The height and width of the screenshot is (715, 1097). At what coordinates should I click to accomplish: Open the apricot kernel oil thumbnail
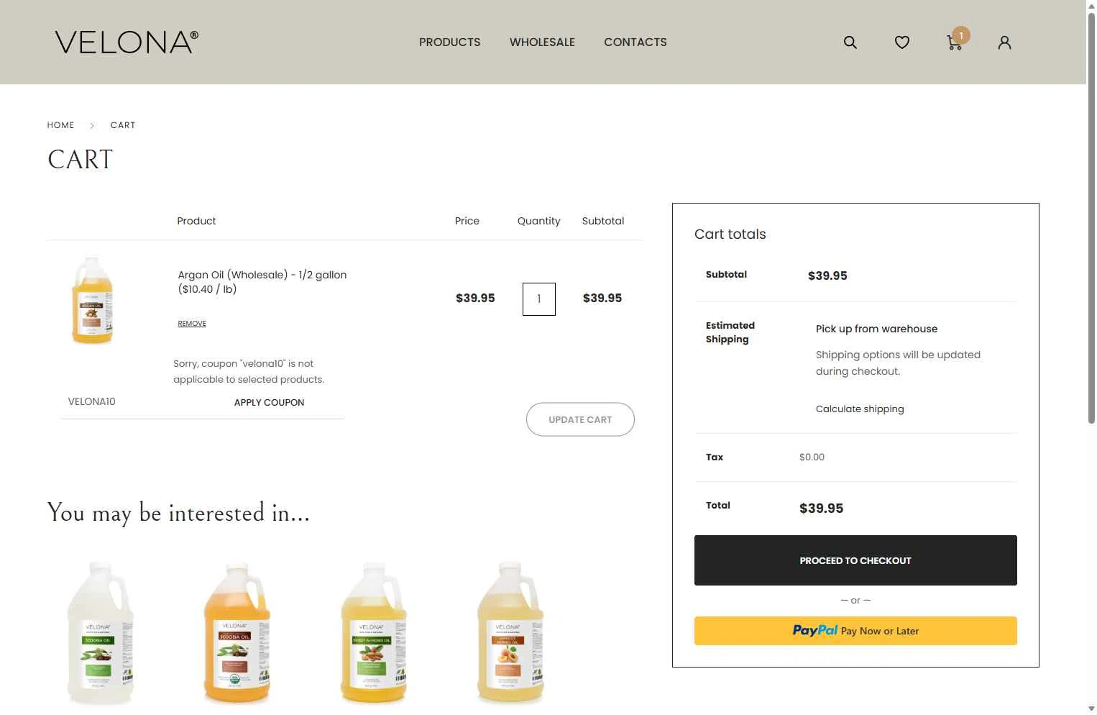[x=510, y=633]
